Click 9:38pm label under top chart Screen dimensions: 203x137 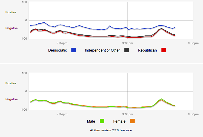(193, 43)
